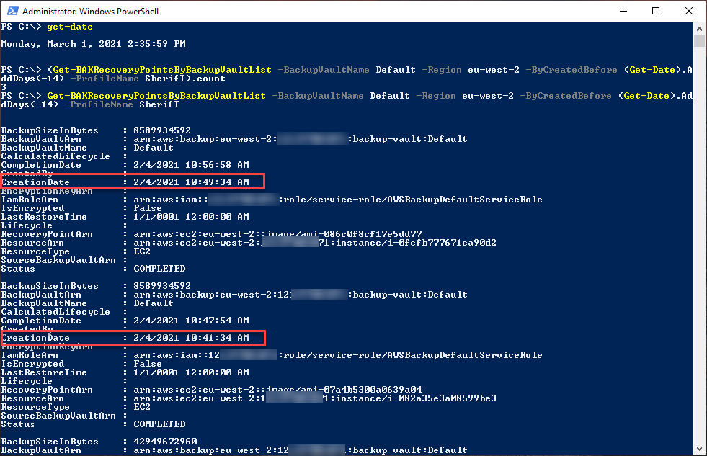This screenshot has width=707, height=456.
Task: Click the scrollbar down arrow
Action: click(699, 449)
